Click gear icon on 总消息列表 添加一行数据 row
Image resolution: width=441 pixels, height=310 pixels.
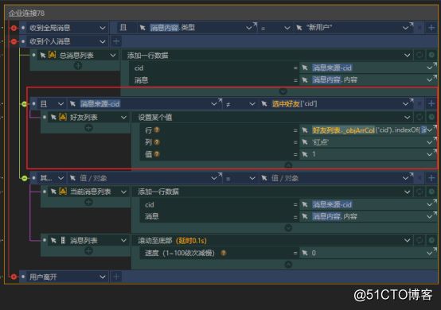point(431,55)
